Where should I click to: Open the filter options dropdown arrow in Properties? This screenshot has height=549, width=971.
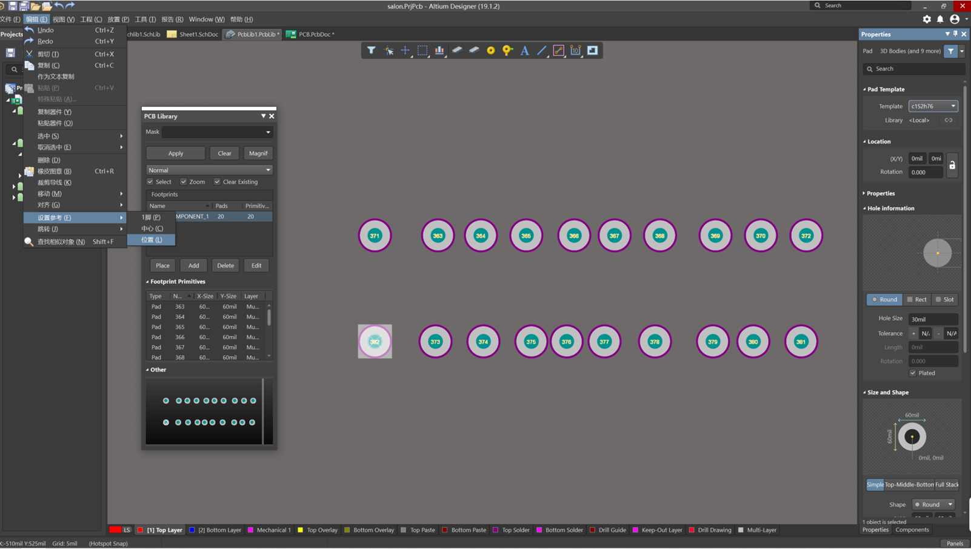click(962, 52)
